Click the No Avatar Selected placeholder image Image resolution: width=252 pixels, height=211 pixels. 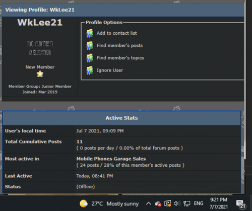coord(40,48)
